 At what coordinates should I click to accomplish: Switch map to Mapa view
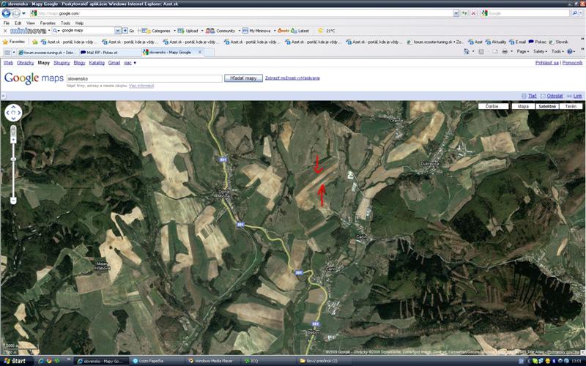tap(523, 107)
